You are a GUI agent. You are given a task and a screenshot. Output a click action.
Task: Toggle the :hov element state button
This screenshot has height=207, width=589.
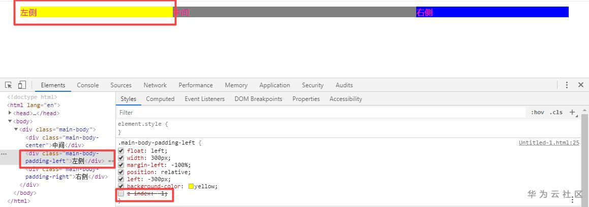pyautogui.click(x=537, y=112)
